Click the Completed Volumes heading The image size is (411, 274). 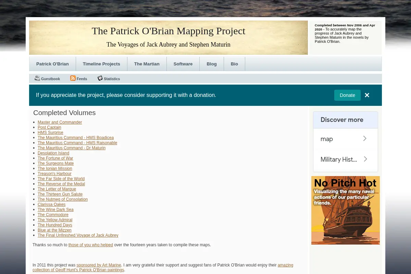coord(64,113)
